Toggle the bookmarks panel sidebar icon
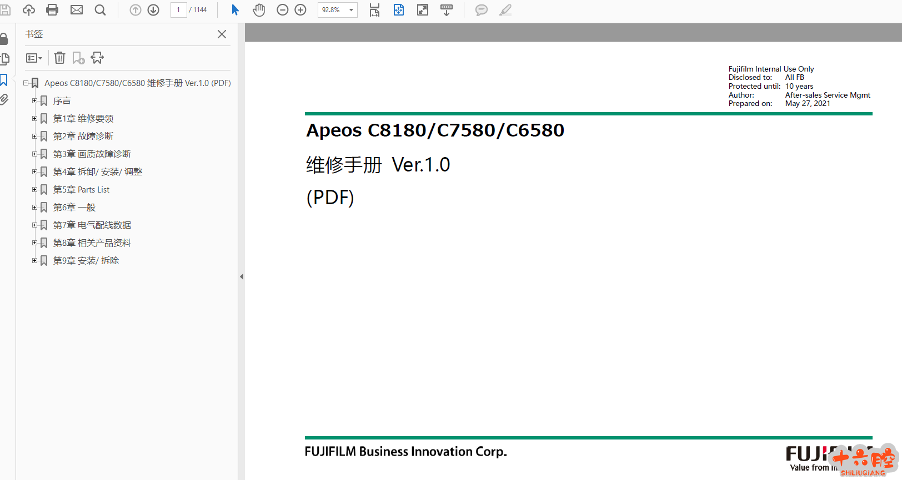Screen dimensions: 902x480 point(4,80)
